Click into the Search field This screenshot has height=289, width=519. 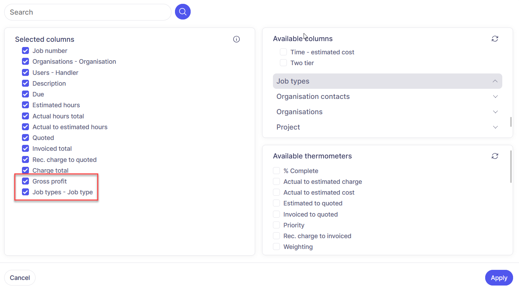(x=87, y=12)
